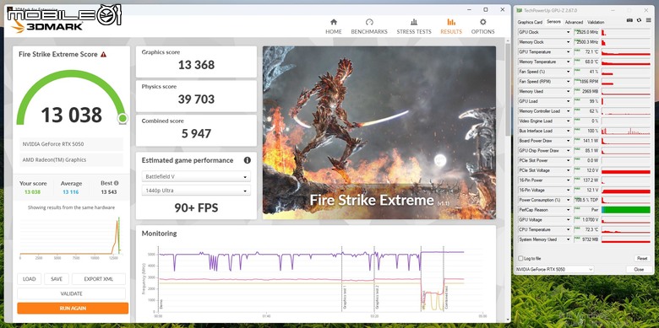
Task: Open the System Memory Used sensor dropdown
Action: point(569,239)
